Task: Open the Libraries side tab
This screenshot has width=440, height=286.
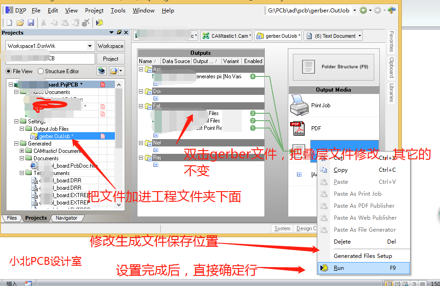Action: pos(391,93)
